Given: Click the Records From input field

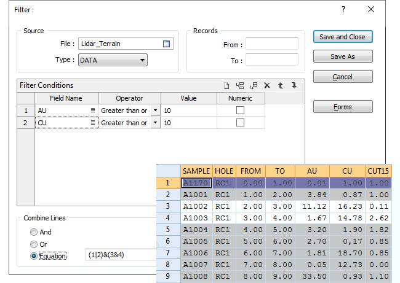Looking at the screenshot, I should click(x=271, y=44).
